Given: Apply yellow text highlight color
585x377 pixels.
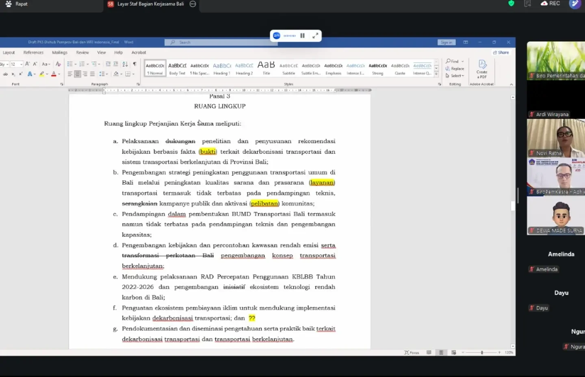Looking at the screenshot, I should pos(41,74).
